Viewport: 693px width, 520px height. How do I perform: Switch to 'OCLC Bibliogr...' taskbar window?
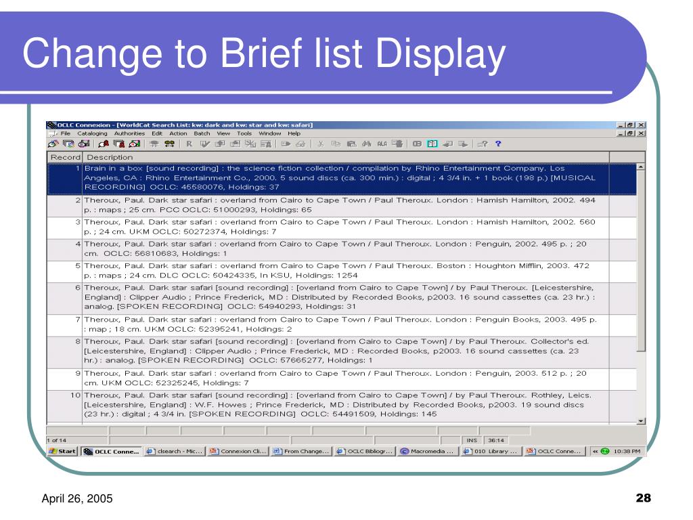pyautogui.click(x=365, y=452)
